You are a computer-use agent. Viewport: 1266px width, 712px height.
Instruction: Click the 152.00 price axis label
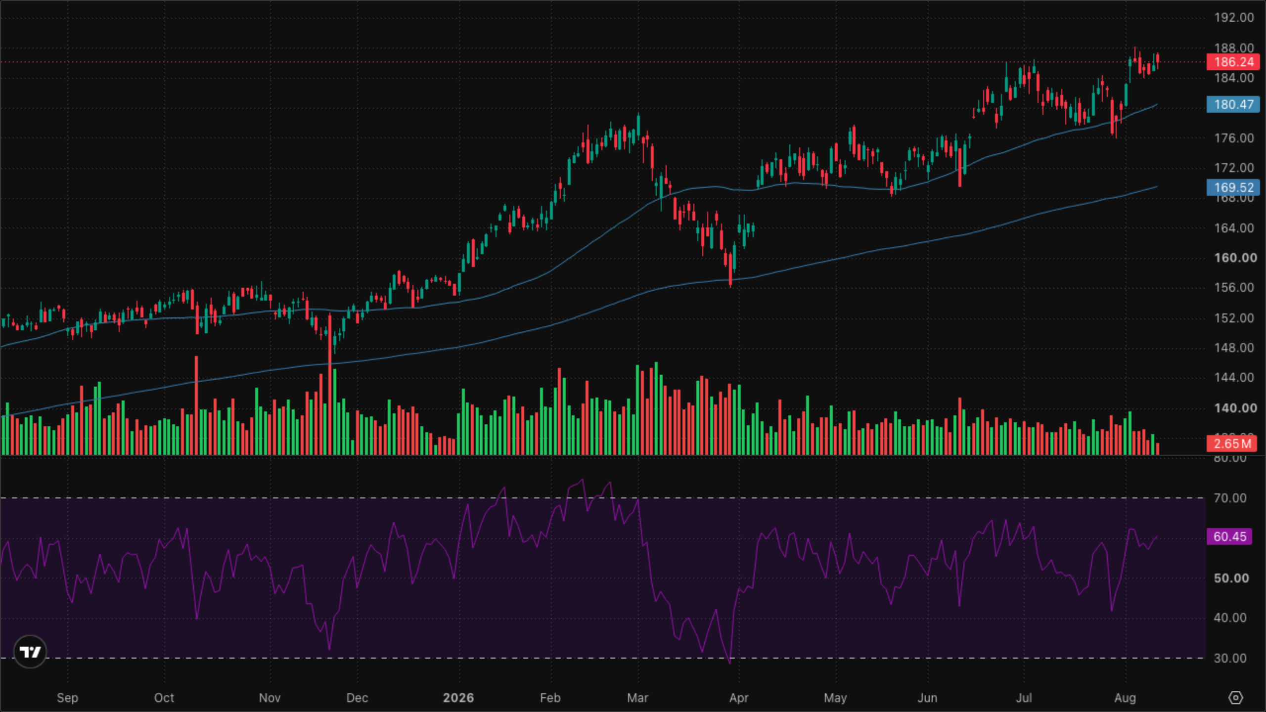coord(1234,318)
